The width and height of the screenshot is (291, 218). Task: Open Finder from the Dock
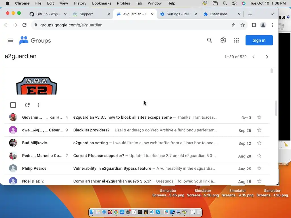click(x=92, y=212)
